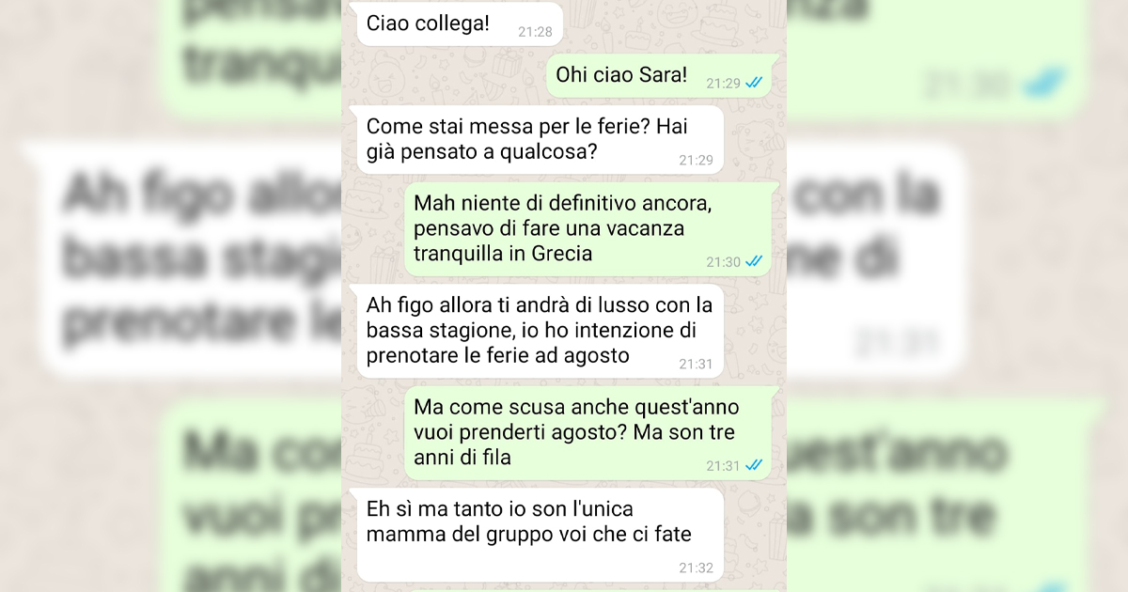This screenshot has width=1128, height=592.
Task: Click the 21:28 timestamp on 'Ciao collega!'
Action: [x=535, y=32]
